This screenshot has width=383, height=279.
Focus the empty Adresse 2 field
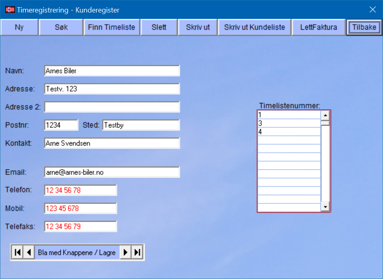(x=112, y=107)
